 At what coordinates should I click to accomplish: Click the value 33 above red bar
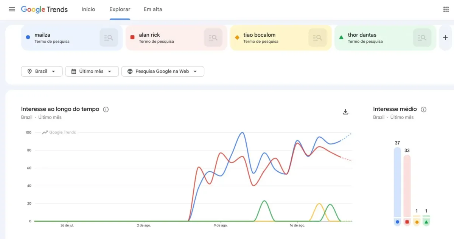[x=407, y=150]
